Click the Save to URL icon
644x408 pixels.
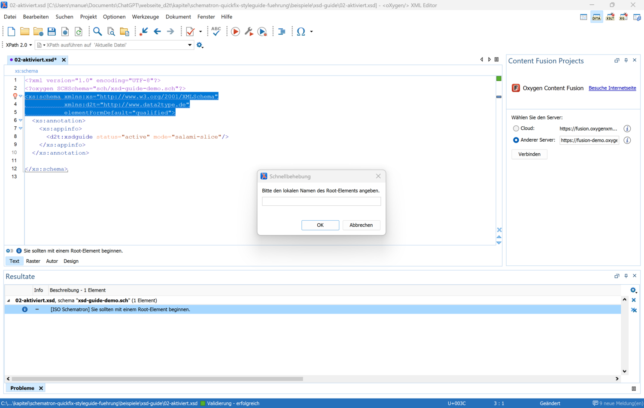[65, 31]
